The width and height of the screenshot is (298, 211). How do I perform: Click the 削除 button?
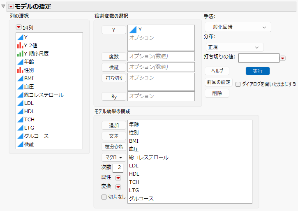tap(217, 93)
